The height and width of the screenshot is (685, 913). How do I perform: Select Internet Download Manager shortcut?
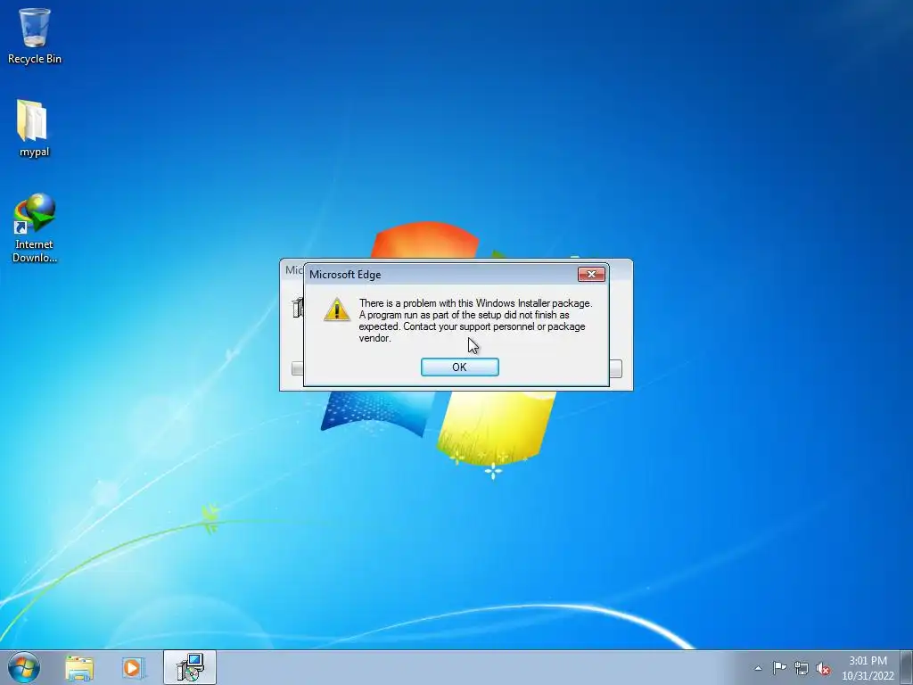(35, 228)
